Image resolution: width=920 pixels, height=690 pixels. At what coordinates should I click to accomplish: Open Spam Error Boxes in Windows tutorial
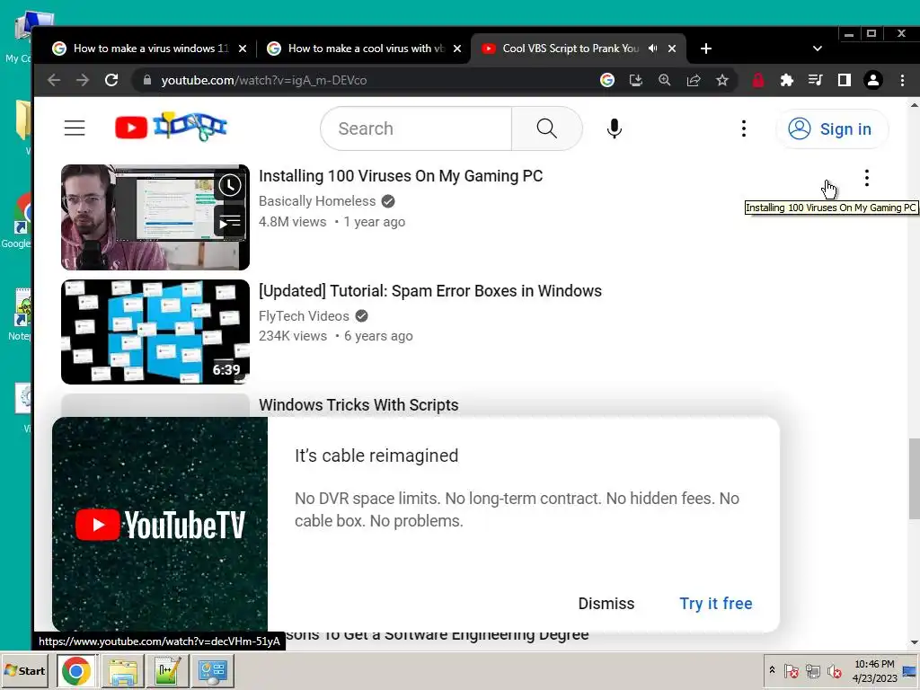click(x=430, y=291)
